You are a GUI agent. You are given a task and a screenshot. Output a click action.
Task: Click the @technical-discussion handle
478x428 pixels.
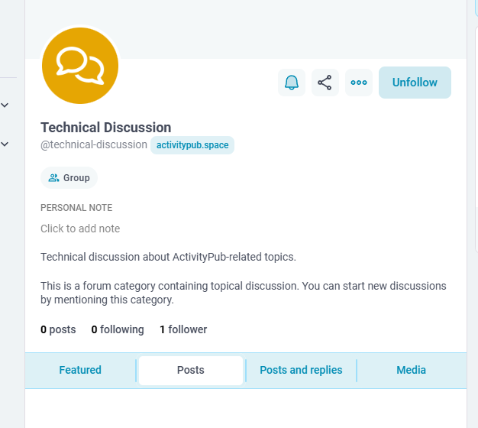[x=94, y=144]
